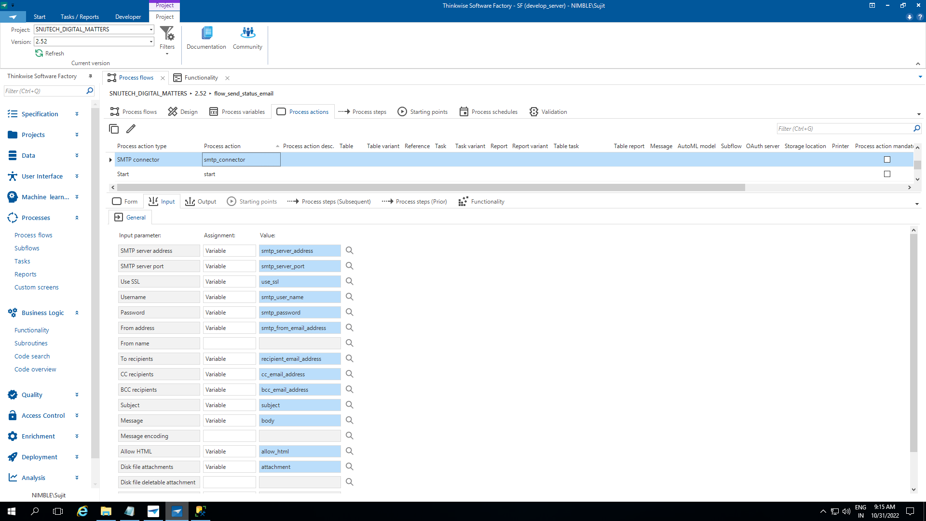
Task: Switch to the Form detail tab
Action: click(125, 201)
